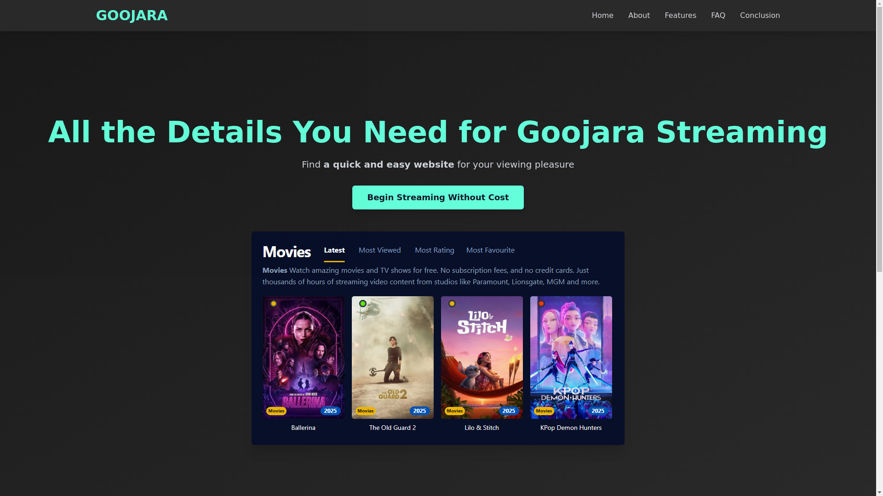Image resolution: width=883 pixels, height=496 pixels.
Task: Click the GOOJARA logo
Action: tap(132, 16)
